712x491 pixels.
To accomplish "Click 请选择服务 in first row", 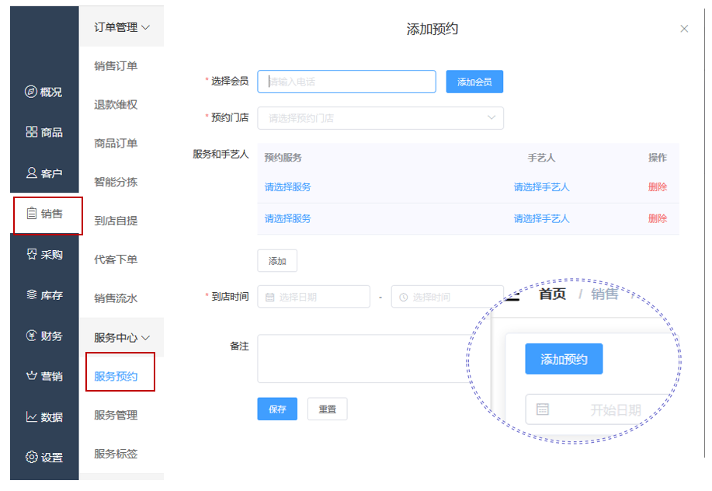I will click(x=287, y=186).
